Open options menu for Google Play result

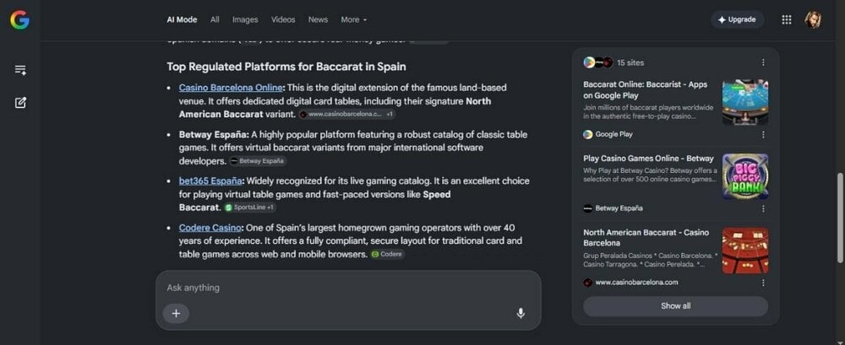pyautogui.click(x=763, y=135)
